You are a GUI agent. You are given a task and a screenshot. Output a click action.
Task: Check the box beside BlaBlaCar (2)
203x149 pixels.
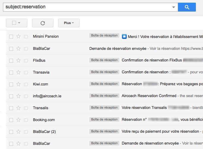click(x=11, y=131)
